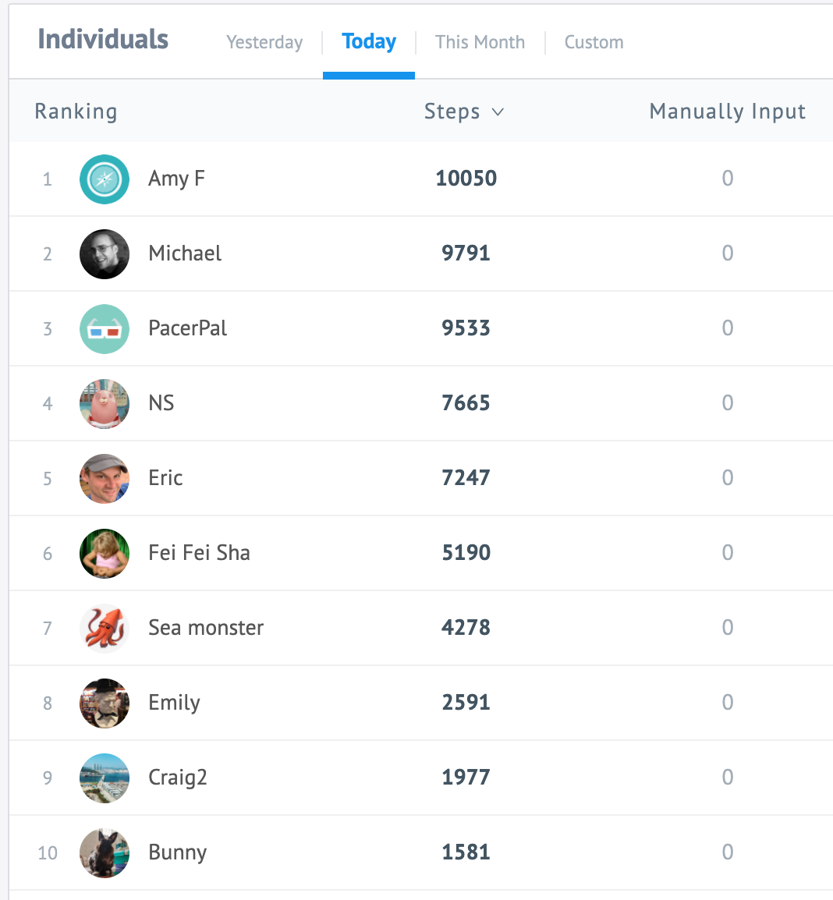The image size is (833, 900).
Task: Open NS's pink bunny avatar
Action: [105, 403]
